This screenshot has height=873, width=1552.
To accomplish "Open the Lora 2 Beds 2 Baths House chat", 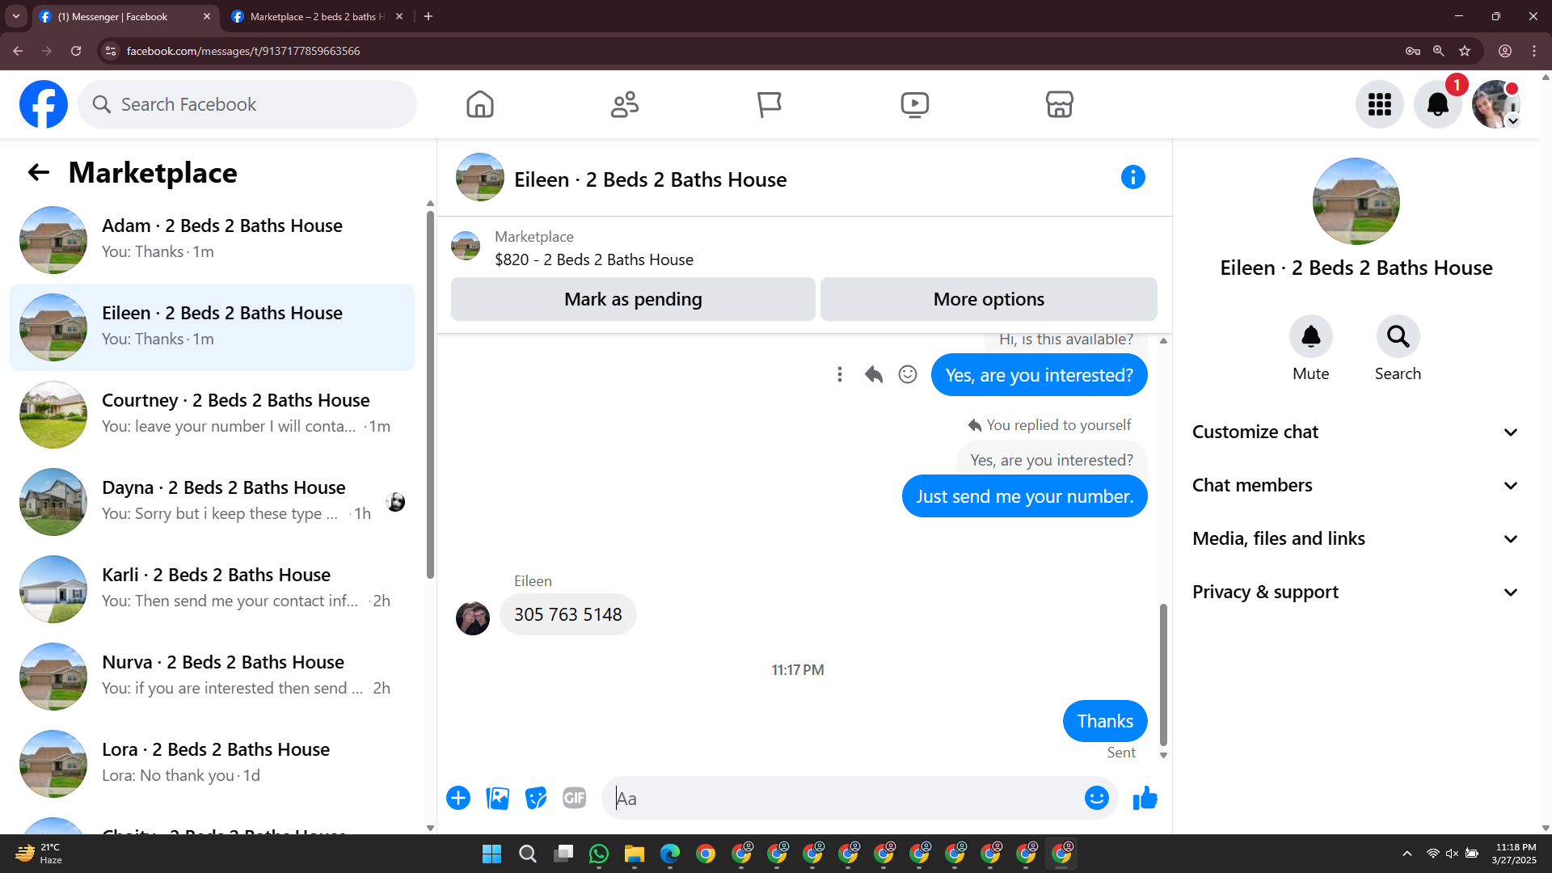I will [x=212, y=763].
